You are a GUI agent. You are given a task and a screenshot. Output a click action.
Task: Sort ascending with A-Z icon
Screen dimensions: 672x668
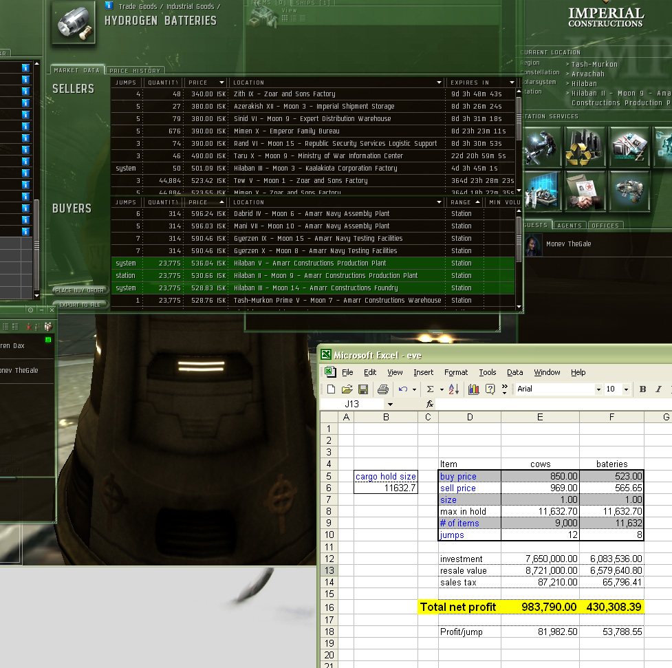(454, 389)
